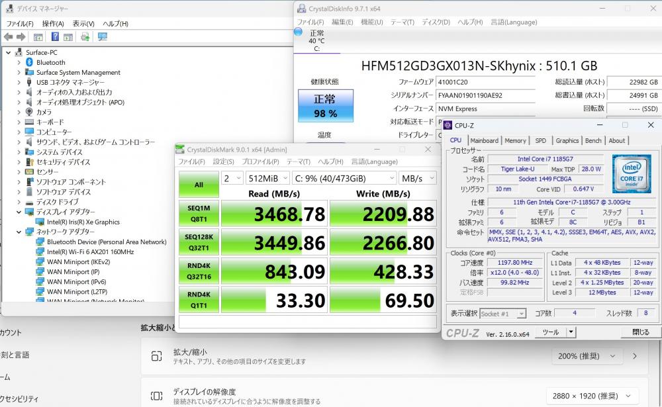Run the SEQ128K Q32T1 benchmark button
The height and width of the screenshot is (407, 662).
coord(199,242)
